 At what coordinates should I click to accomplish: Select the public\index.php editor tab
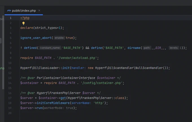coord(24,11)
